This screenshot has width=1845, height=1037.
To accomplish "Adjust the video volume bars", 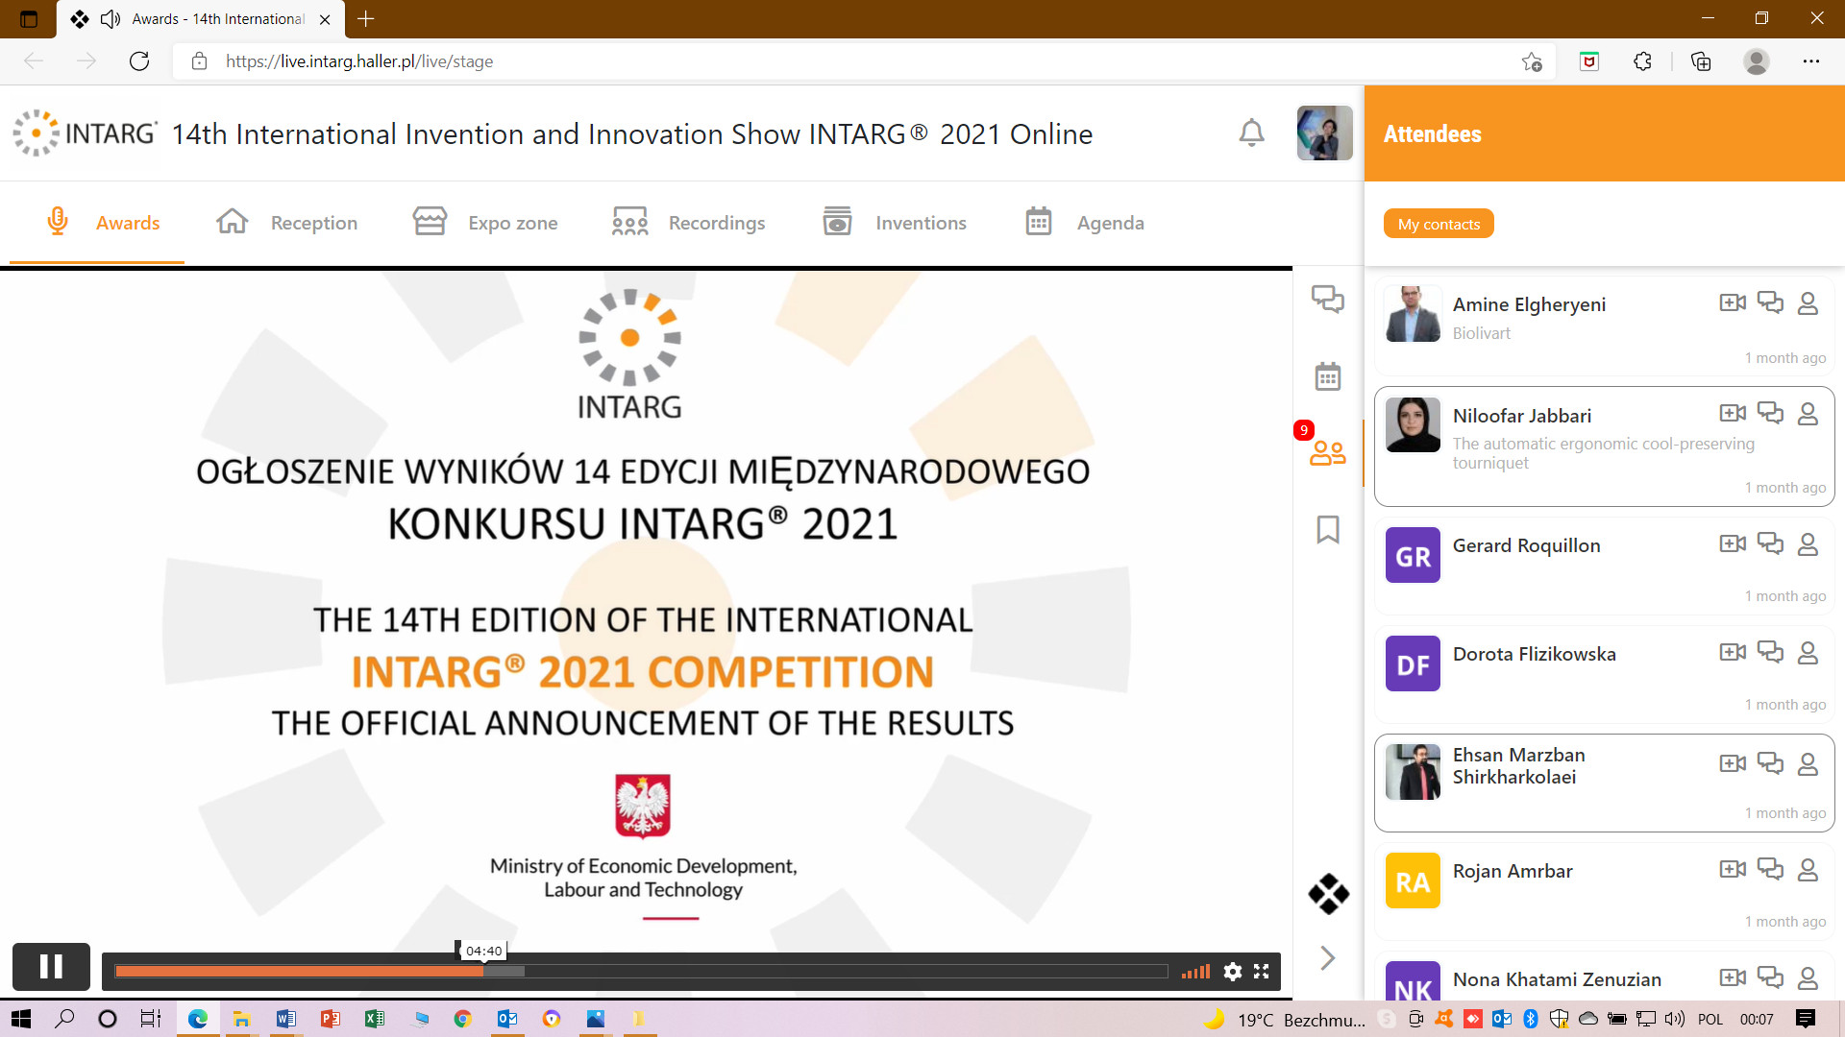I will pyautogui.click(x=1196, y=972).
